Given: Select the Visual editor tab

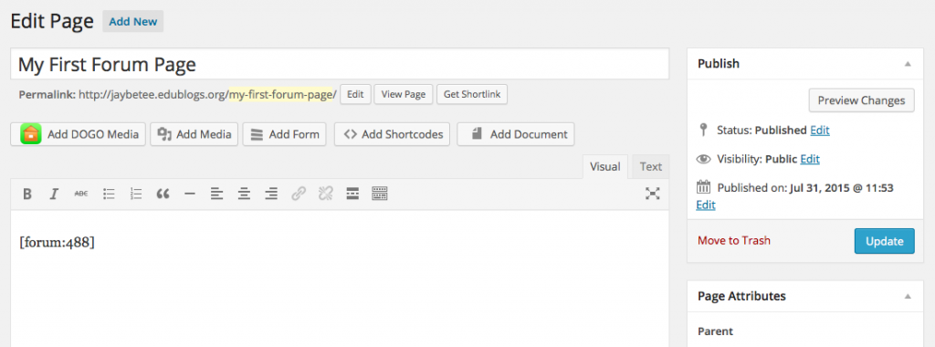Looking at the screenshot, I should (x=605, y=167).
